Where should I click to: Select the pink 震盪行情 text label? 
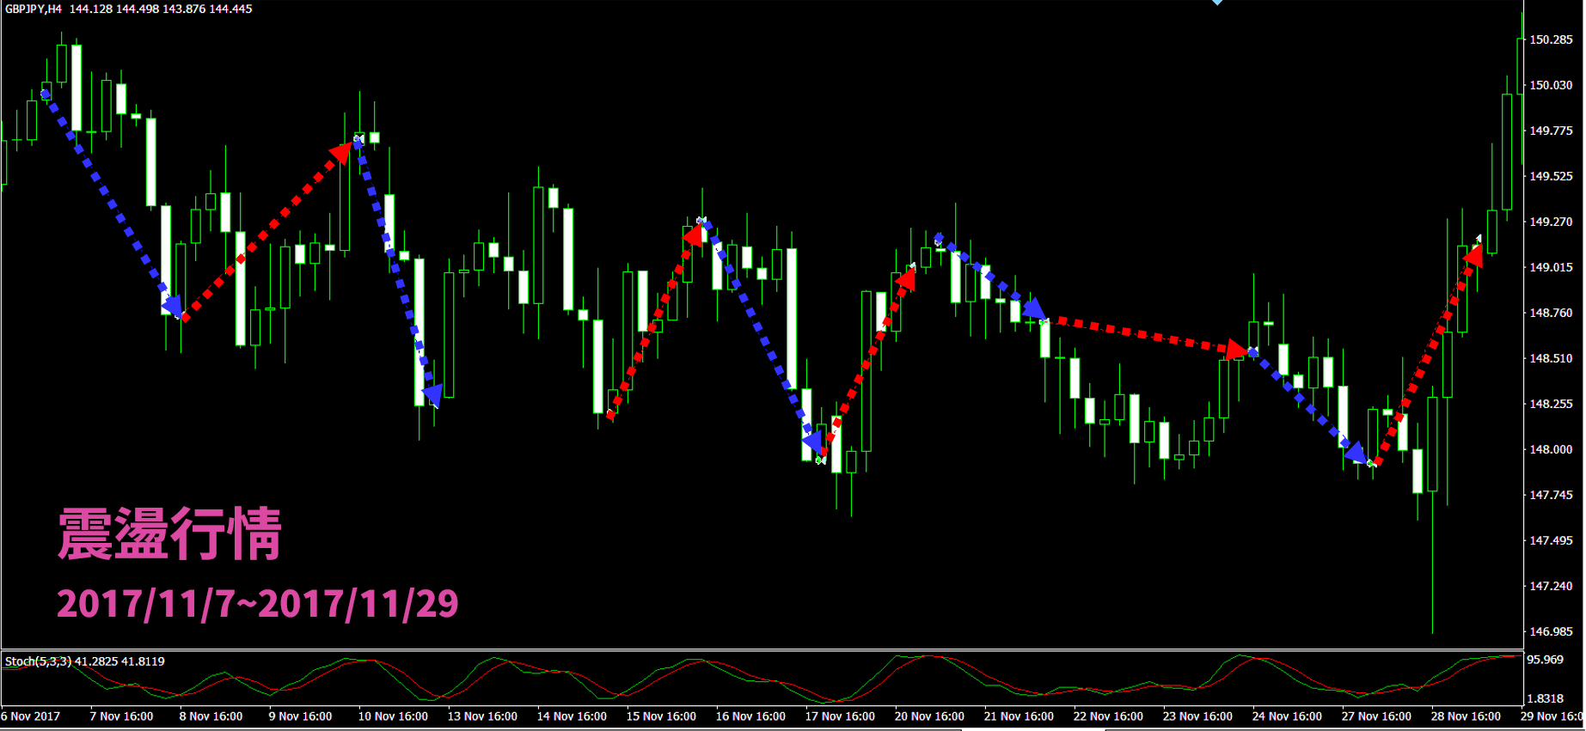click(169, 534)
